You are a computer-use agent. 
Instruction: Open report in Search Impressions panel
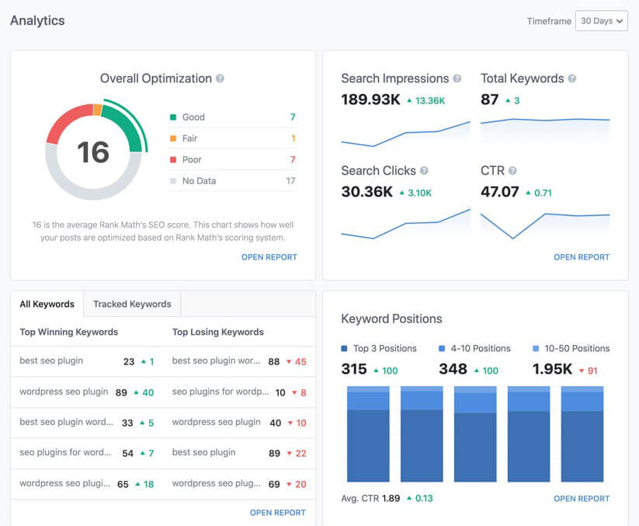click(x=582, y=256)
